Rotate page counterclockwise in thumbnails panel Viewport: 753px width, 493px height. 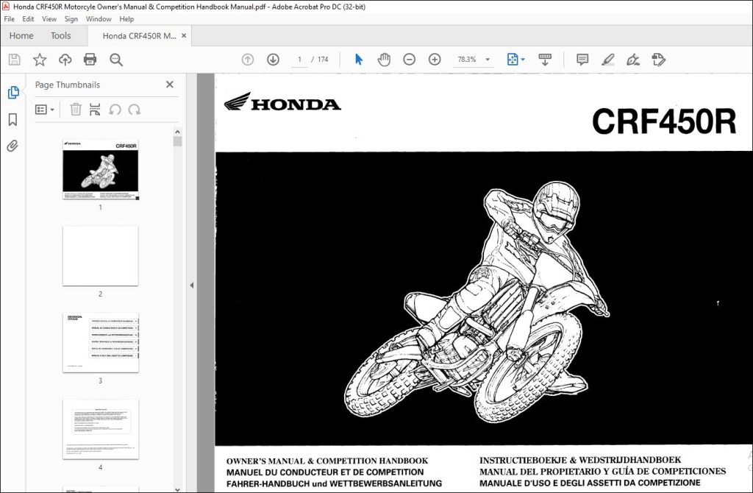point(115,110)
